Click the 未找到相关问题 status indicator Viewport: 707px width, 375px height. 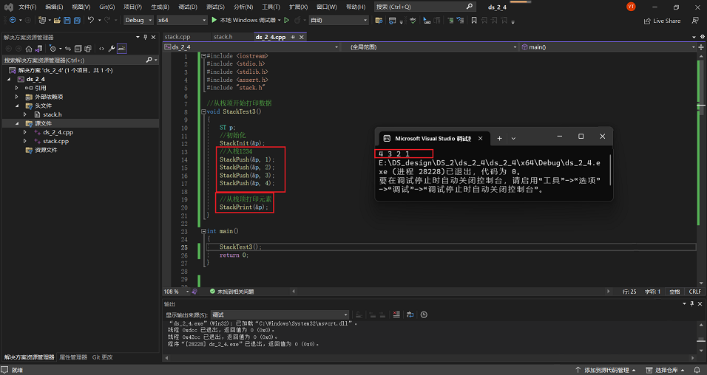[x=231, y=292]
